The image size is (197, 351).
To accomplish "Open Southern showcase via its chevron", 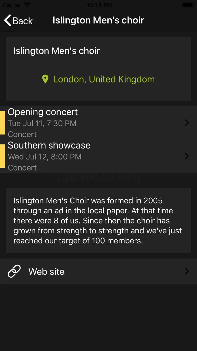I will click(x=187, y=156).
